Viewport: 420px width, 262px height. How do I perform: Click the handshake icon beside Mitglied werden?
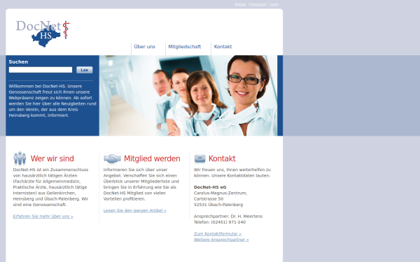click(112, 159)
